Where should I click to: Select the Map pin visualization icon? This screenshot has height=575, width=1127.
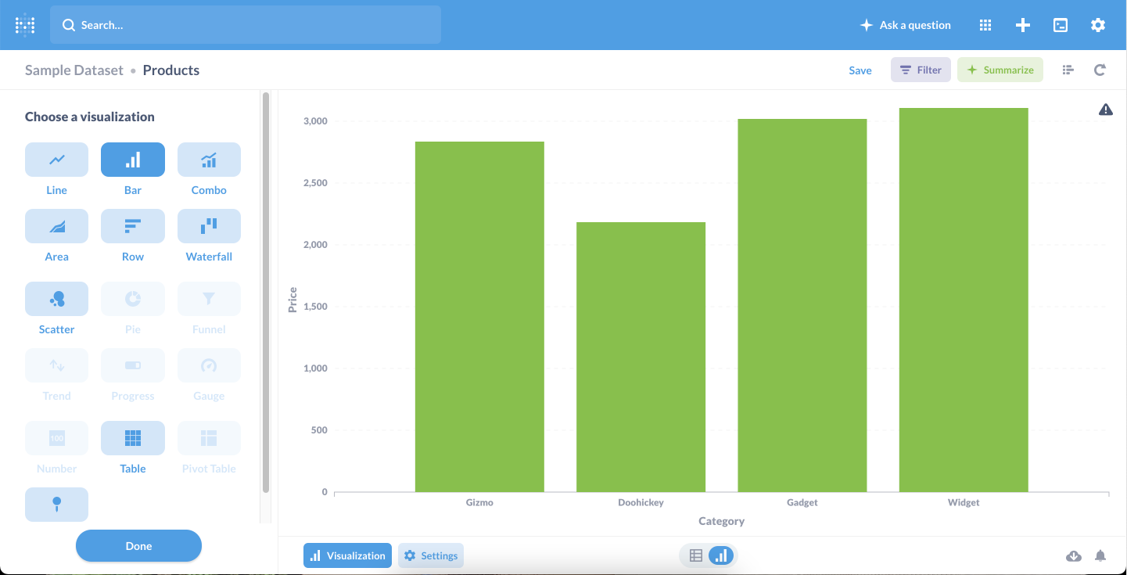56,505
